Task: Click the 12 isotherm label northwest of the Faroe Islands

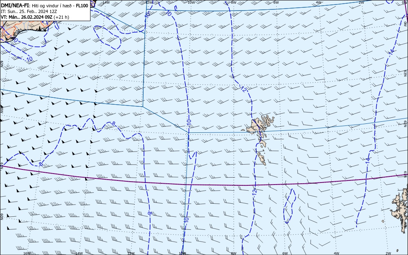Action: click(x=244, y=89)
